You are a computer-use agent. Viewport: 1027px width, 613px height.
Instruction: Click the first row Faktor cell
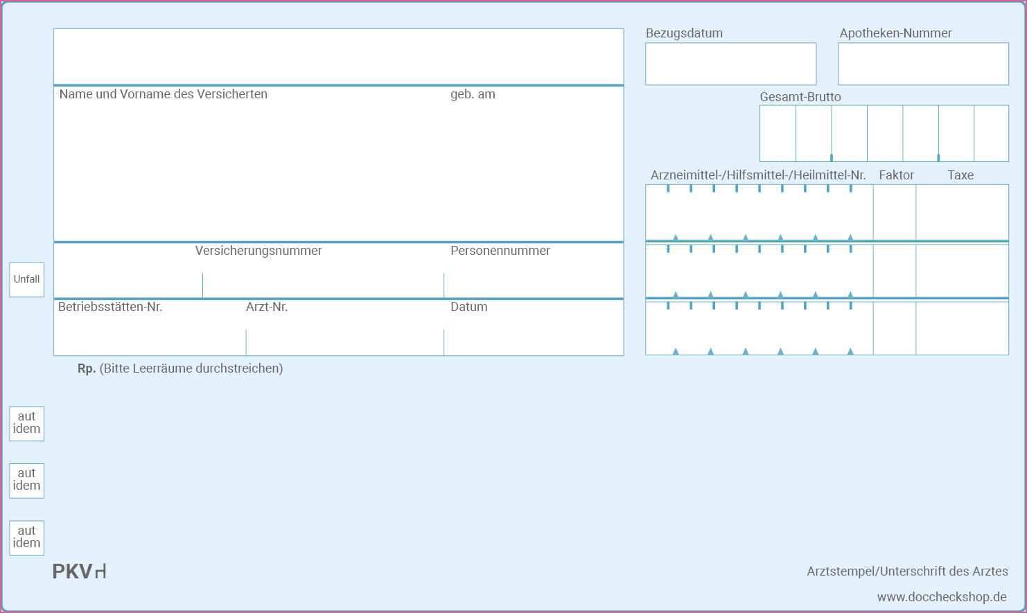pyautogui.click(x=894, y=212)
